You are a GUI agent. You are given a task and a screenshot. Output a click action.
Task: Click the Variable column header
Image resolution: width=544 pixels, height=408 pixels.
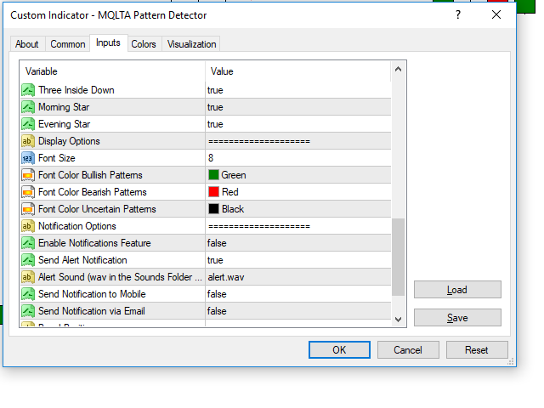(112, 71)
